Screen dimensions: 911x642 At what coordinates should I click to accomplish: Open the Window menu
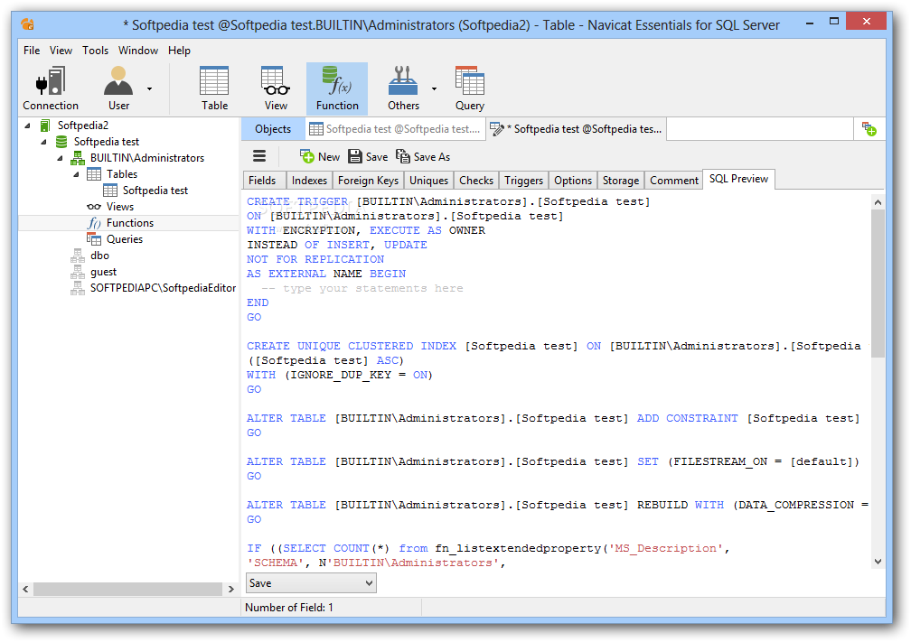tap(138, 51)
